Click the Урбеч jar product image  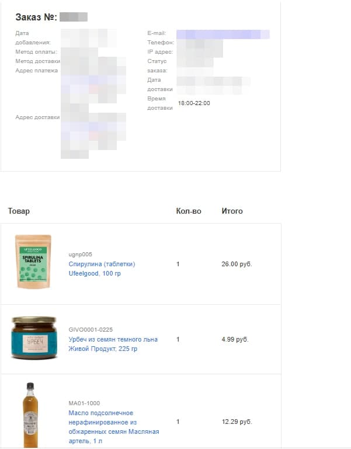[34, 337]
